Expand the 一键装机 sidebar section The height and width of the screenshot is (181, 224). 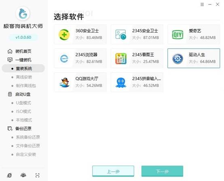[19, 60]
